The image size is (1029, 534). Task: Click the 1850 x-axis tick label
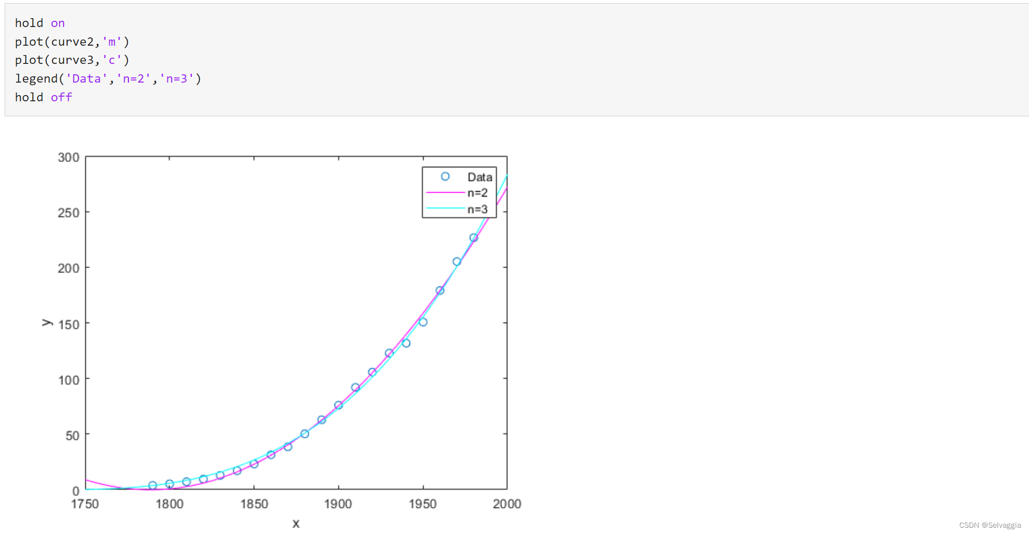[254, 504]
